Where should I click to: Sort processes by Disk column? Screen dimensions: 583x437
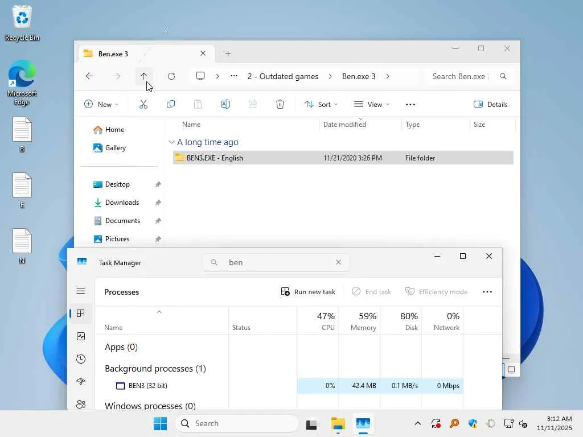[401, 321]
